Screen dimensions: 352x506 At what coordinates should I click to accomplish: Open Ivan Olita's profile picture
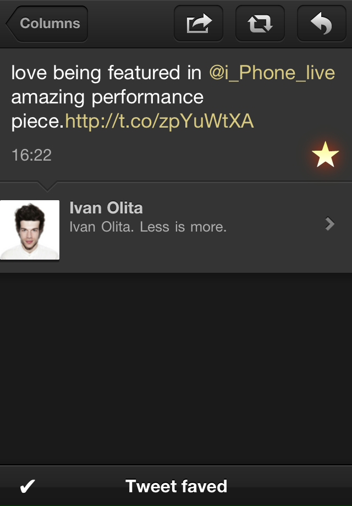(x=30, y=230)
